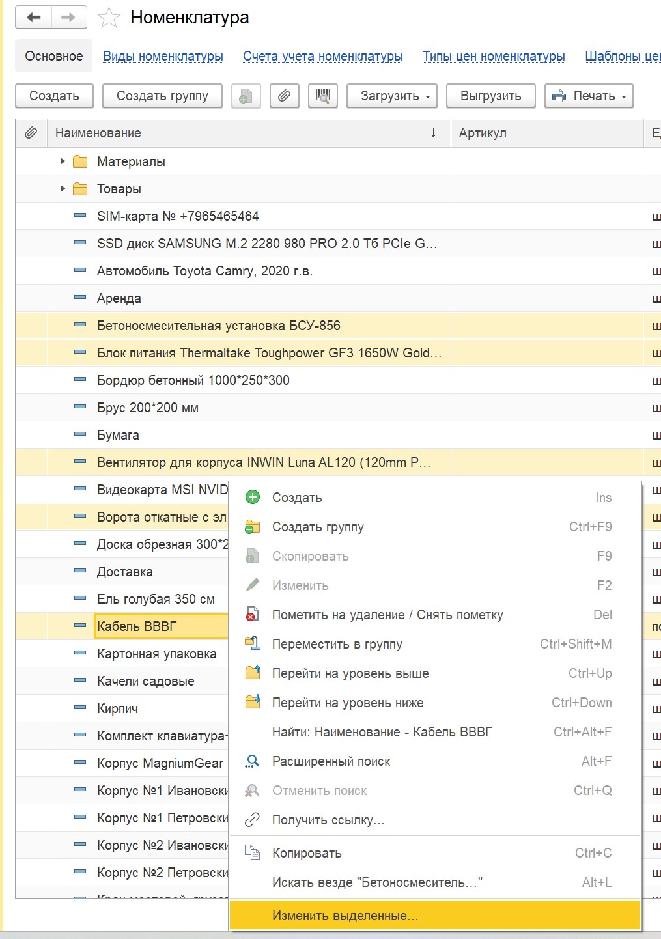The image size is (661, 939).
Task: Click the Кабель ВВВГ name cell
Action: (x=162, y=626)
